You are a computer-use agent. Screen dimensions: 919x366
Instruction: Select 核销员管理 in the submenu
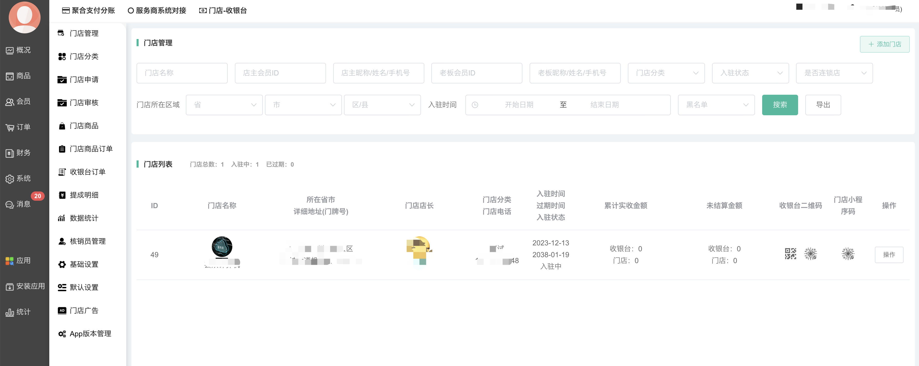coord(87,241)
